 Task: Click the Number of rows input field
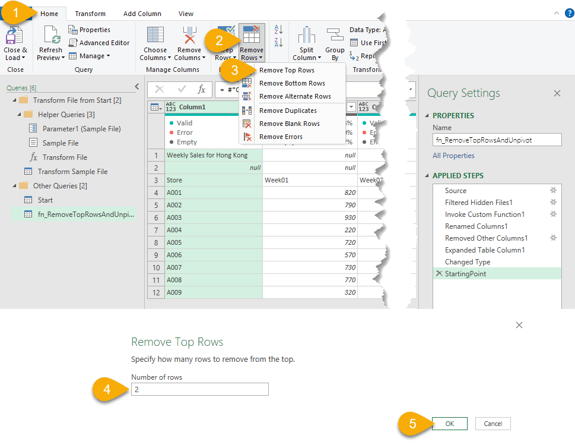point(199,389)
